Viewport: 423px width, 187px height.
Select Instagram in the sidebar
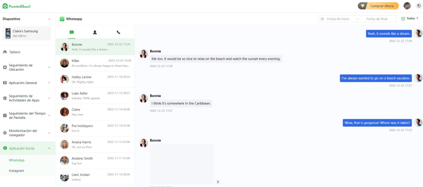pyautogui.click(x=17, y=171)
